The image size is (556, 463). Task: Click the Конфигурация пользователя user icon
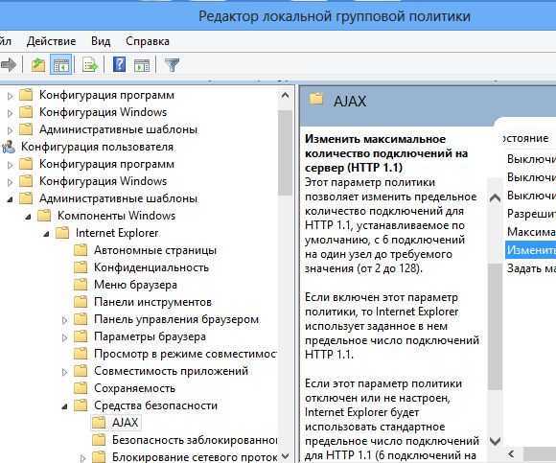click(9, 147)
